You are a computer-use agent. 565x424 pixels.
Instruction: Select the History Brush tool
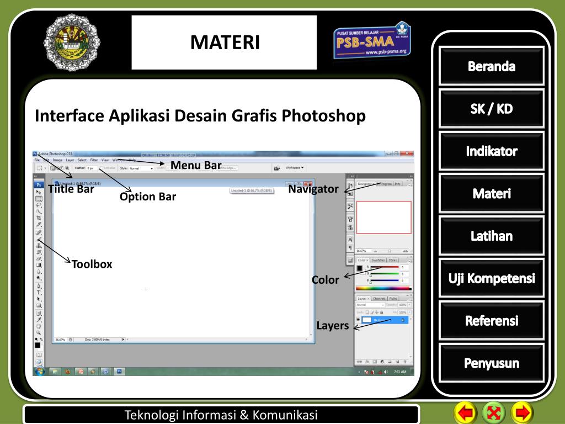(39, 252)
